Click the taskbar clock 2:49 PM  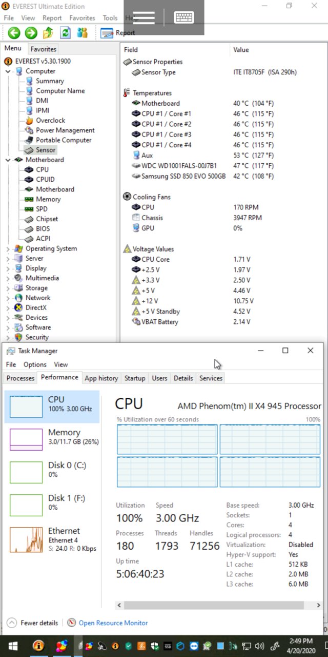[x=301, y=641]
